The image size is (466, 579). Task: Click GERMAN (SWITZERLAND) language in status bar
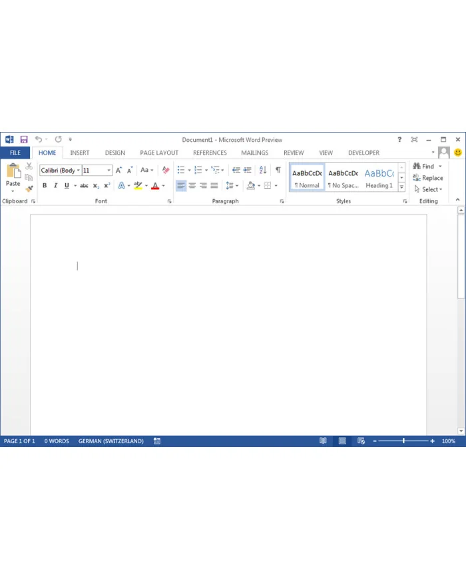coord(111,441)
